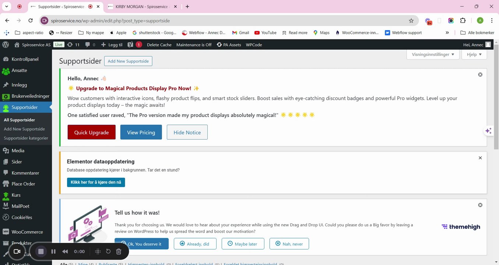The width and height of the screenshot is (499, 265).
Task: Open Kurs in sidebar
Action: 26,195
